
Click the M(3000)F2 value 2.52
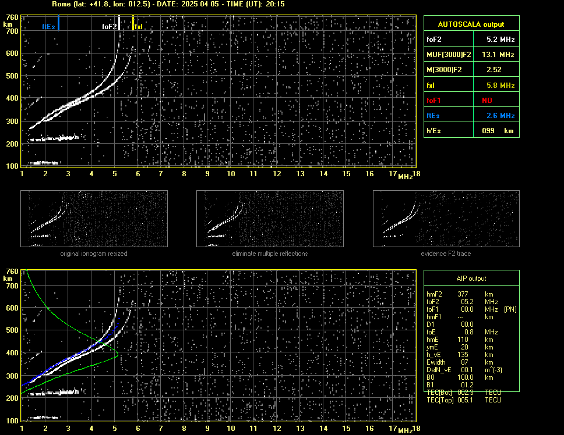pos(494,70)
